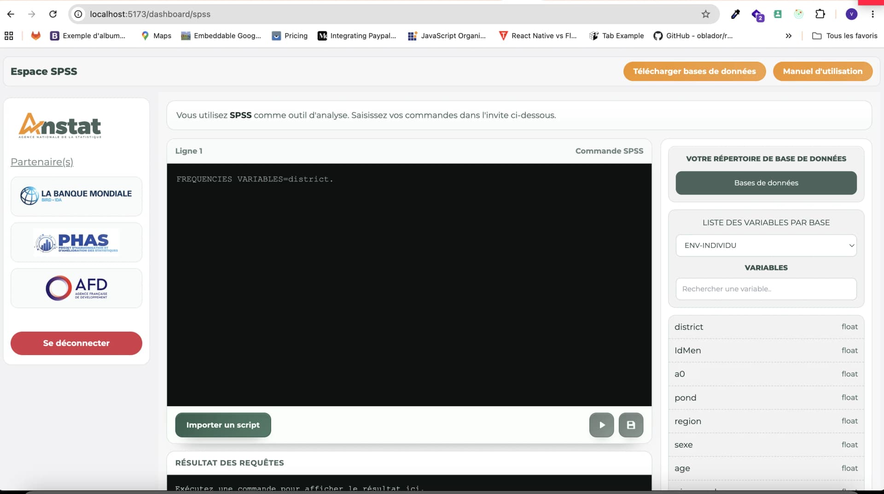Save the script with floppy disk icon

coord(631,425)
